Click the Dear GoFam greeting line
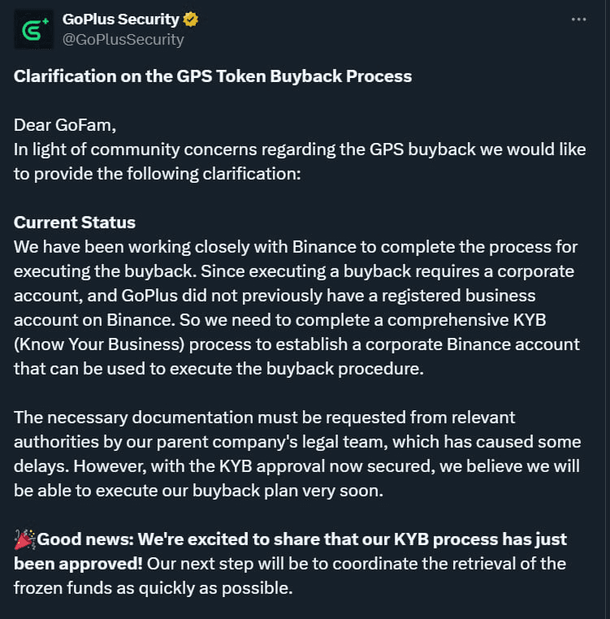 [x=65, y=125]
